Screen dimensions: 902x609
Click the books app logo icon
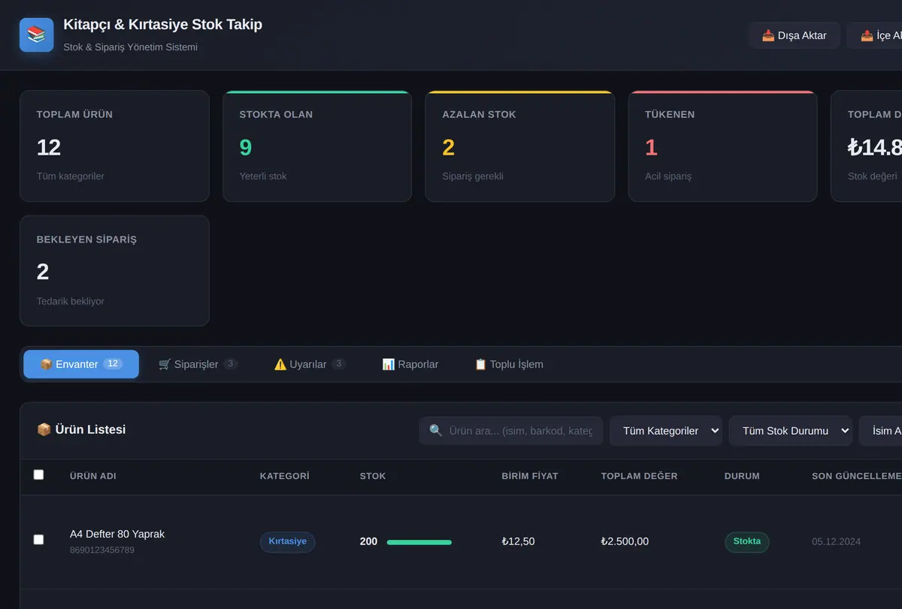click(36, 35)
